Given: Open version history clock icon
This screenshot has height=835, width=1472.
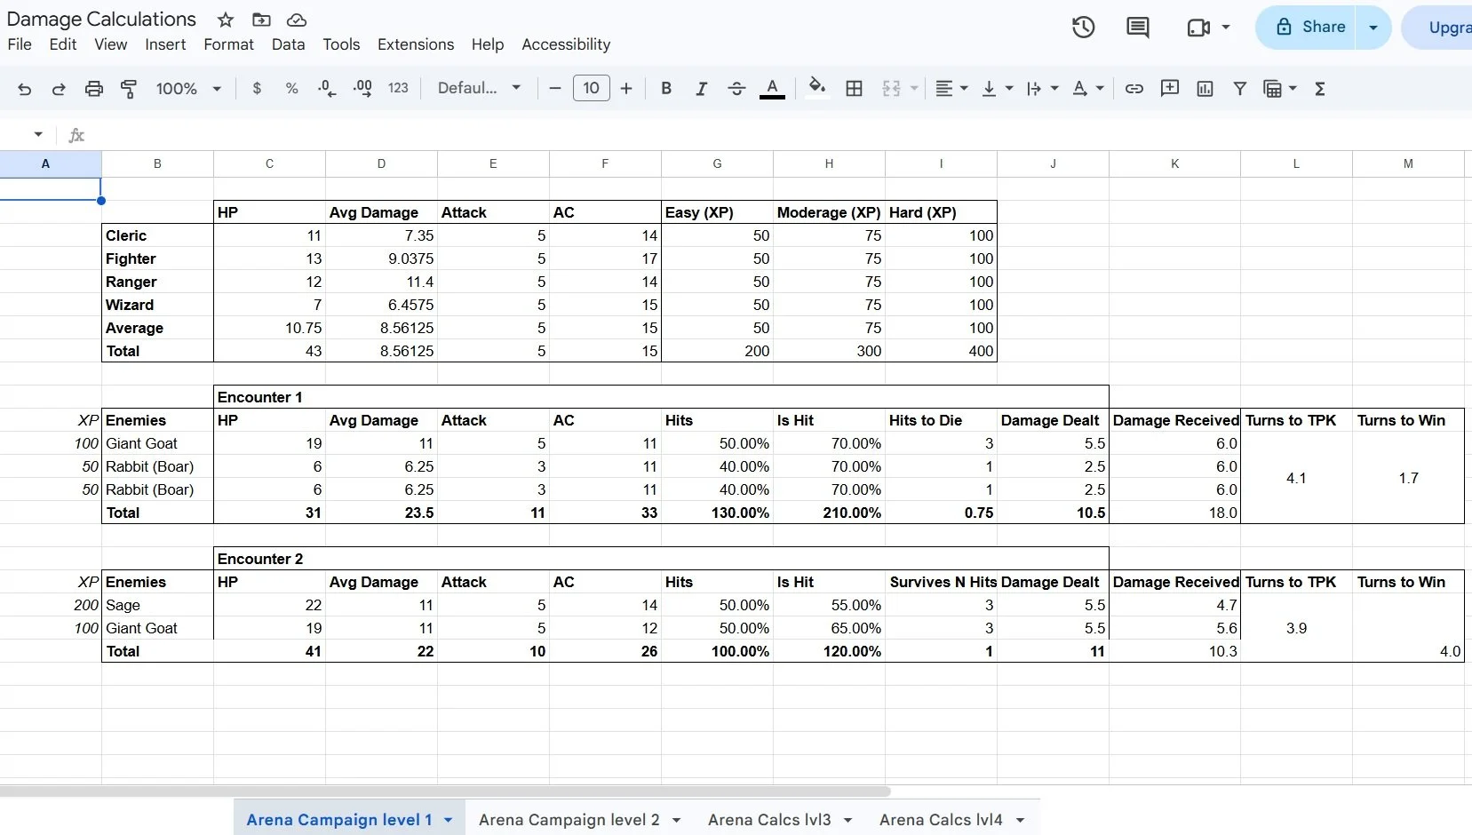Looking at the screenshot, I should pos(1083,28).
